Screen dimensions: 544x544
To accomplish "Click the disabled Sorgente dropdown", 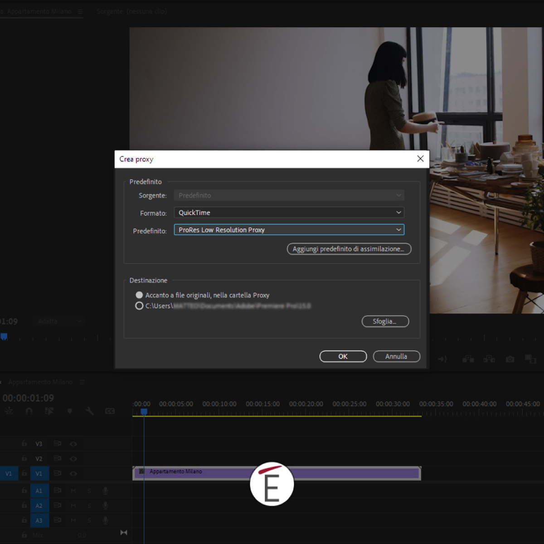I will (x=289, y=195).
